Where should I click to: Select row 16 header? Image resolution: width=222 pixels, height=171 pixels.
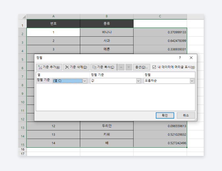coord(22,149)
